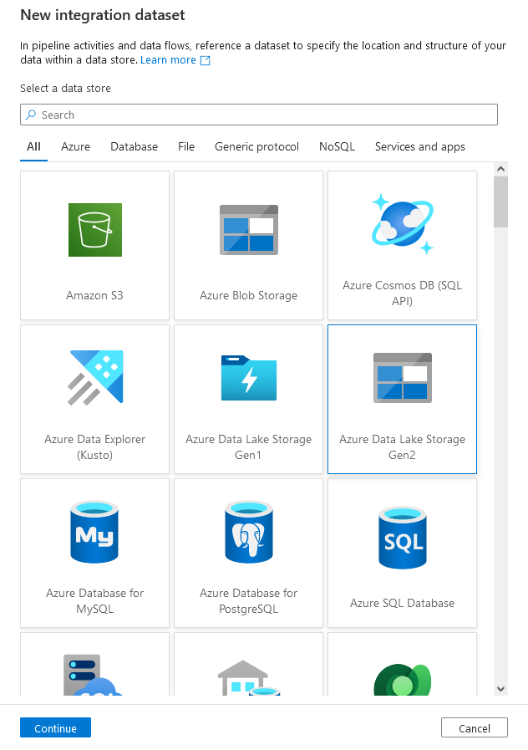Click the search magnifier icon
The height and width of the screenshot is (750, 528).
click(31, 115)
